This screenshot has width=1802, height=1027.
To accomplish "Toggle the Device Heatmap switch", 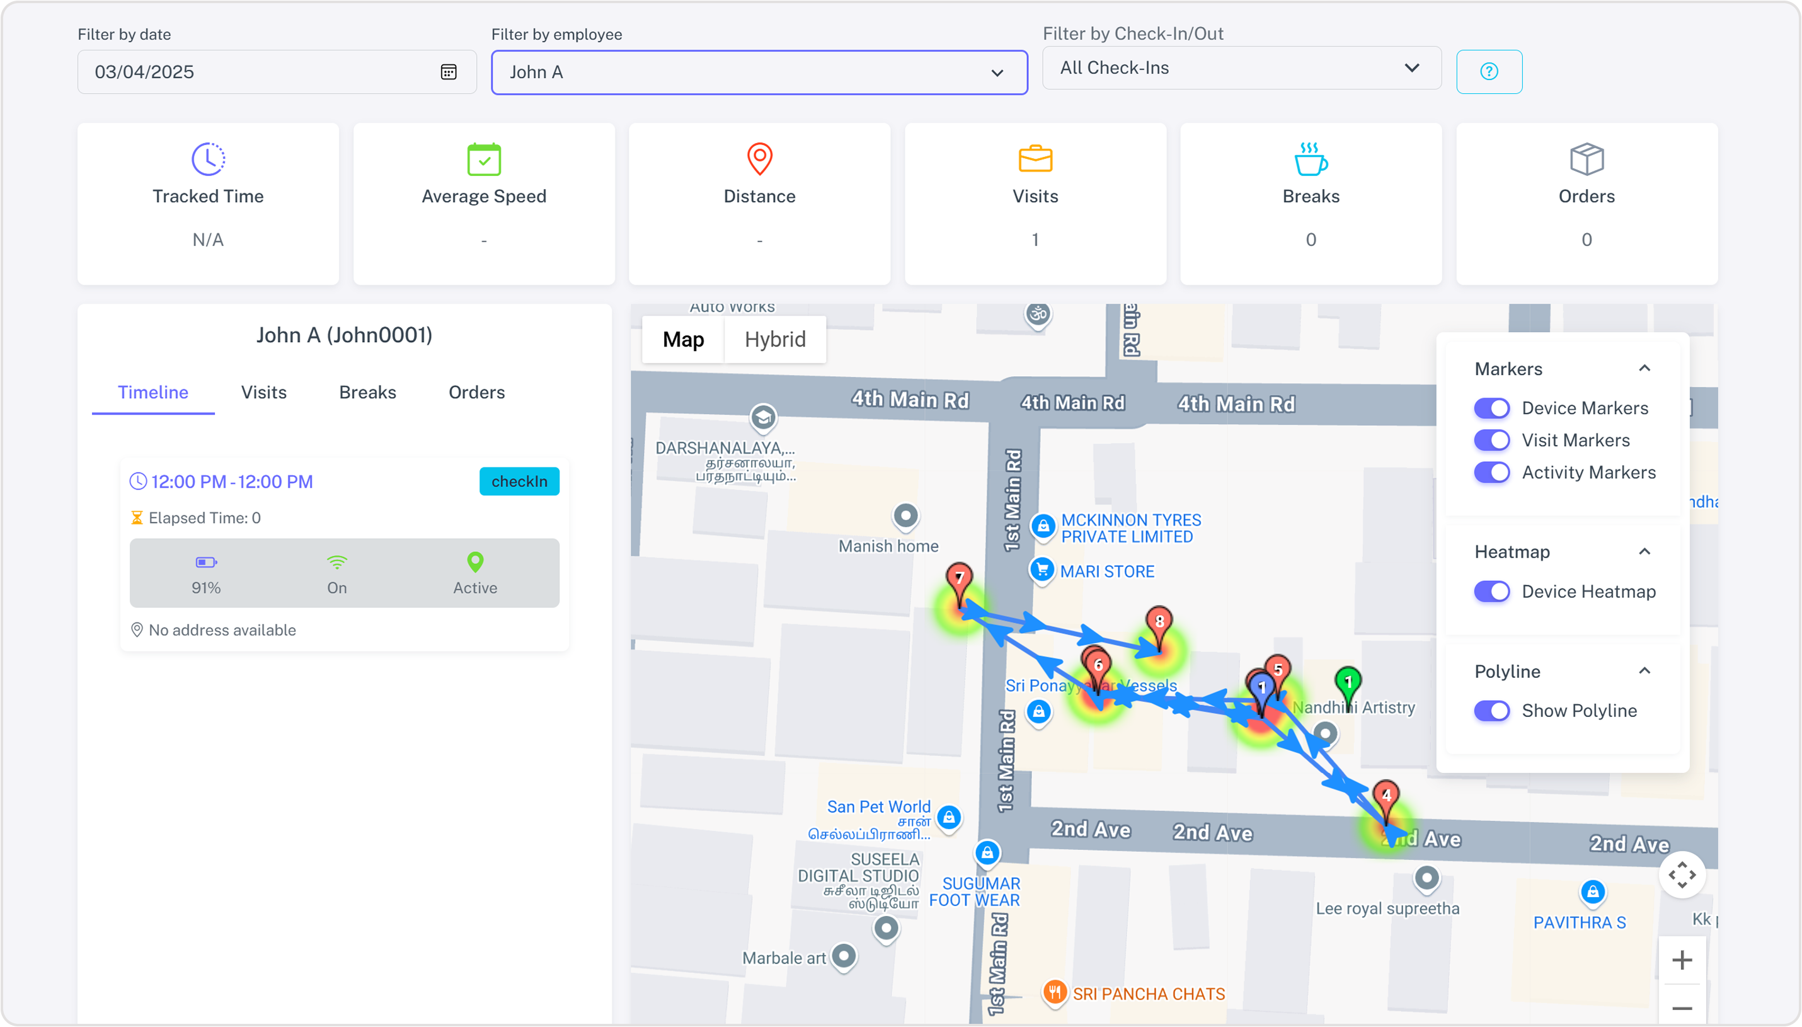I will (x=1491, y=591).
